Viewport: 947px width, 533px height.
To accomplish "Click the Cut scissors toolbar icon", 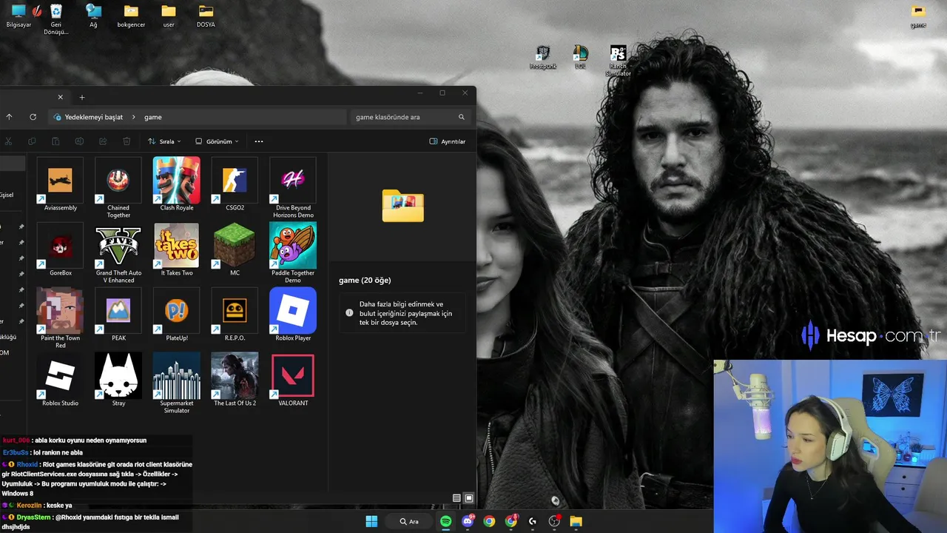I will point(7,141).
